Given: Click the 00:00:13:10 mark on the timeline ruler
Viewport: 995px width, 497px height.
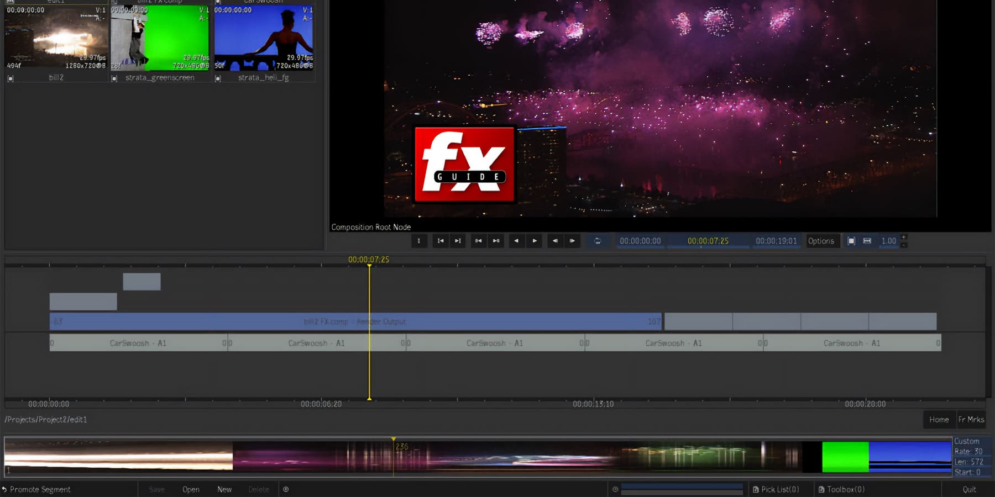Looking at the screenshot, I should click(x=593, y=404).
